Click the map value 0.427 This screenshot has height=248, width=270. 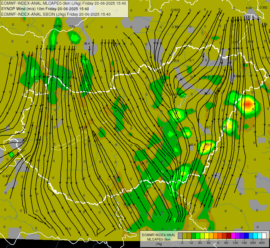pyautogui.click(x=6, y=176)
